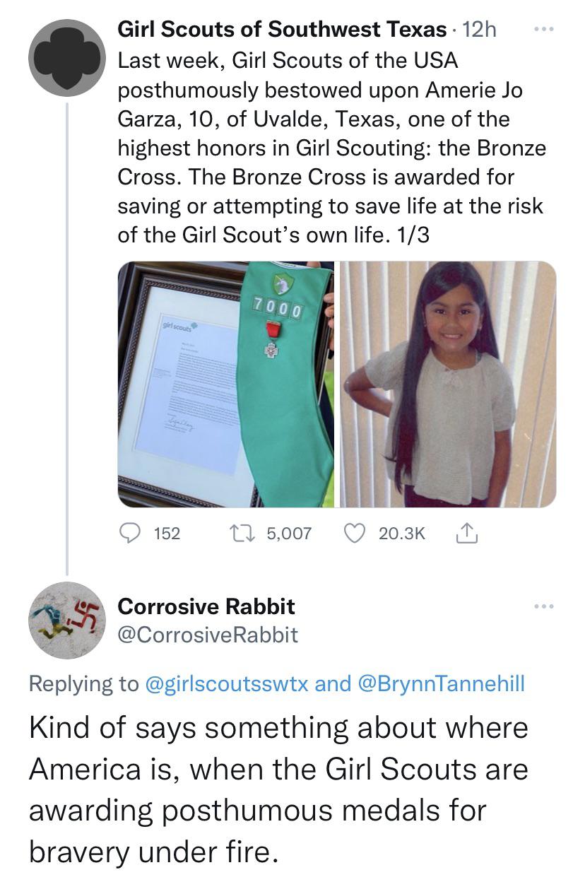Viewport: 573px width, 882px height.
Task: Open the photo of the smiling girl
Action: tap(448, 384)
